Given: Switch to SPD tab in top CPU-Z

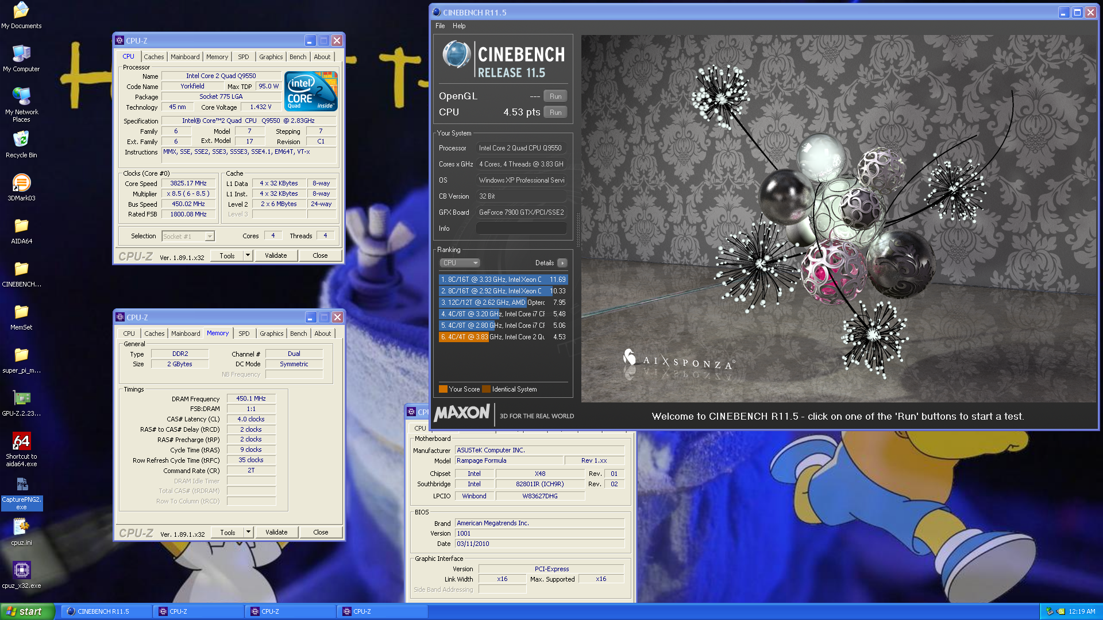Looking at the screenshot, I should tap(244, 57).
